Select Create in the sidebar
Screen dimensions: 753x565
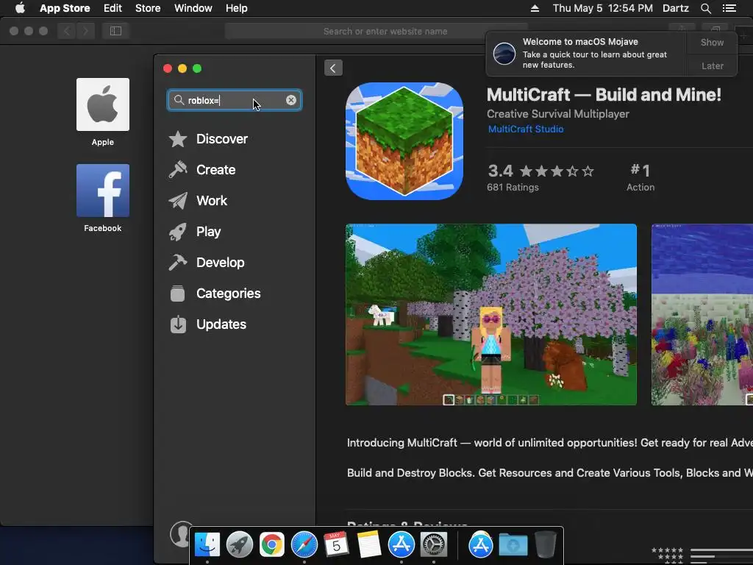click(x=215, y=170)
